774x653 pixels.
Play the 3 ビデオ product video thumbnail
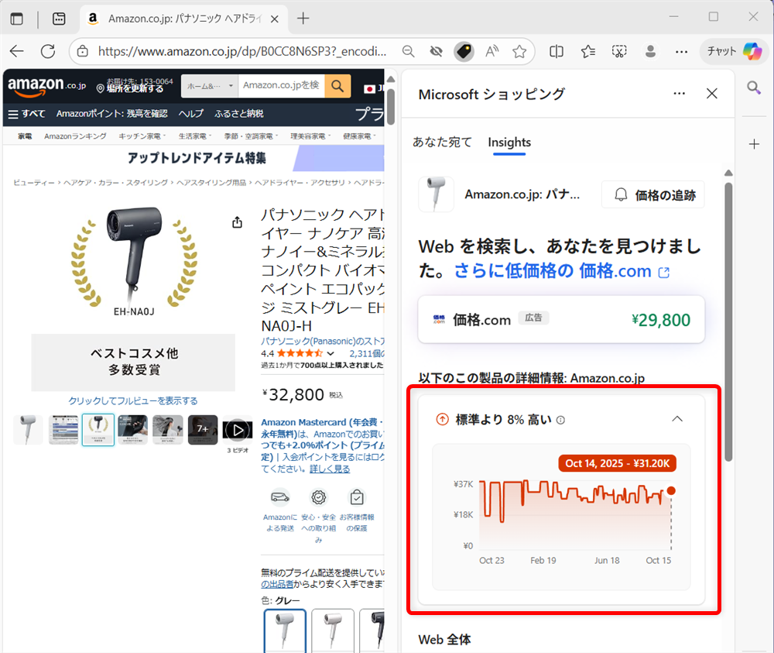pyautogui.click(x=238, y=429)
